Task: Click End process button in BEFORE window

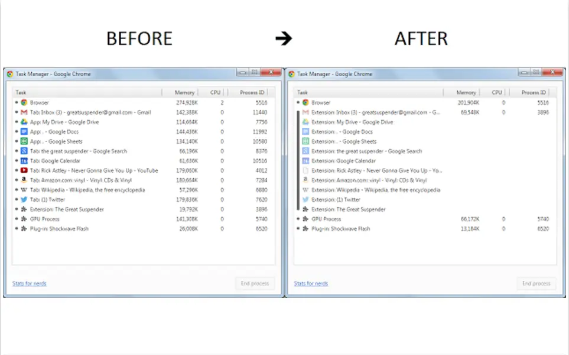Action: pyautogui.click(x=255, y=283)
